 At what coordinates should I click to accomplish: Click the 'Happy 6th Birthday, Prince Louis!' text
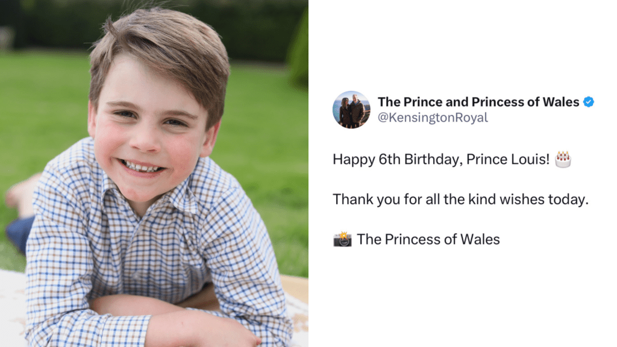440,160
